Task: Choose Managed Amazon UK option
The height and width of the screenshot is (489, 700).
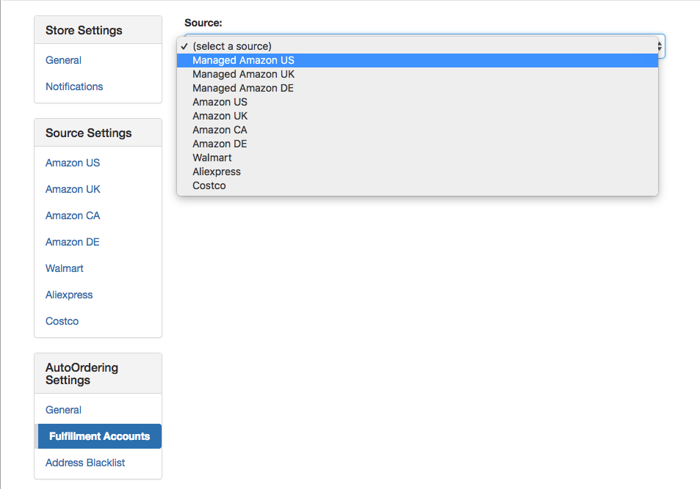Action: (417, 74)
